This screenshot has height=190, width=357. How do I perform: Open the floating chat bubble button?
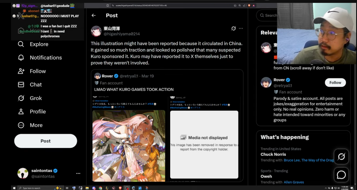pos(341,175)
